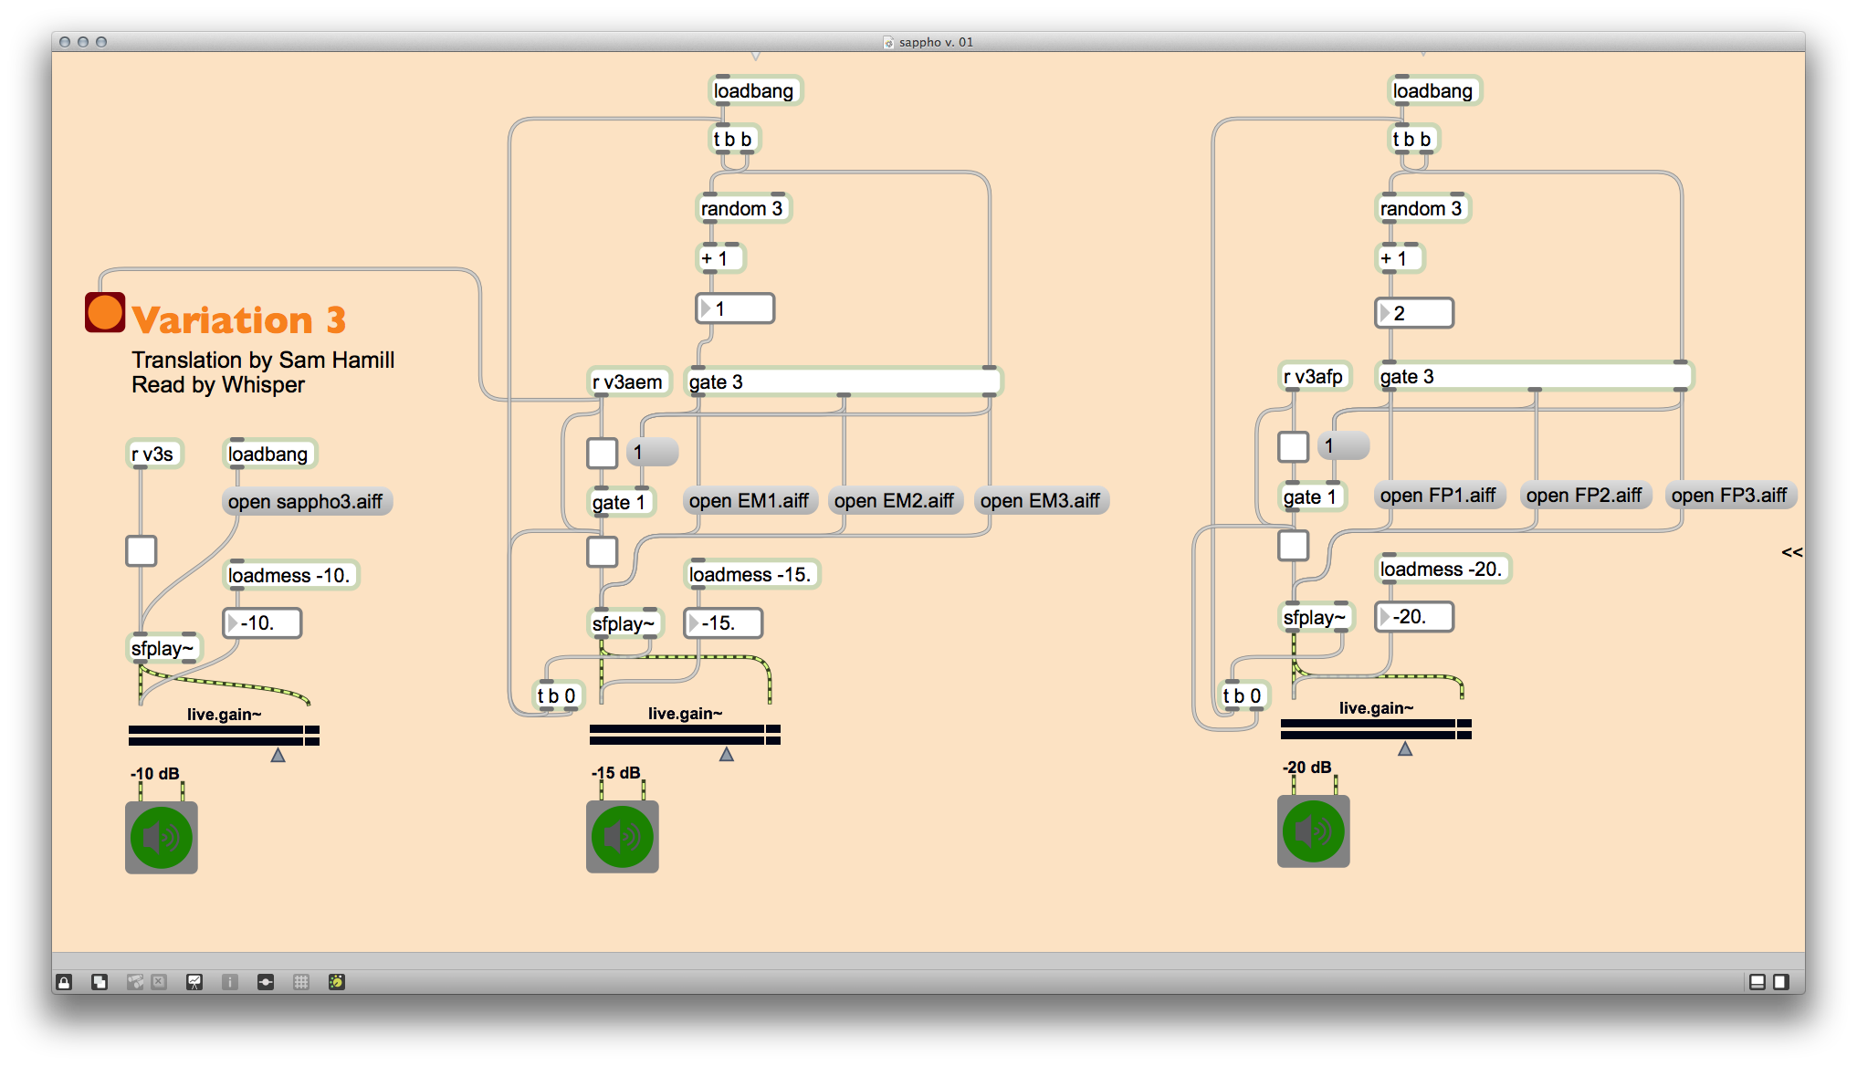Click the 'open EM1.aiff' message
1857x1066 pixels.
point(750,501)
